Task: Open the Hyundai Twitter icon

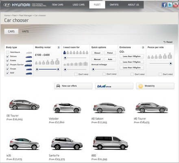Action: pos(170,5)
